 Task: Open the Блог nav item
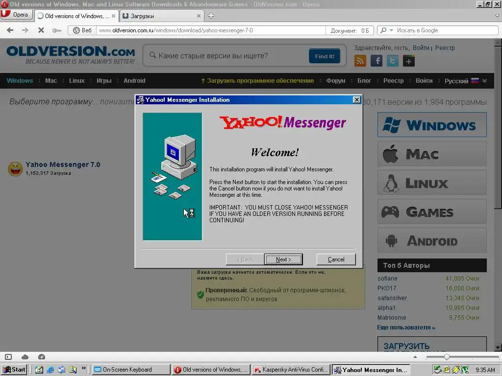pyautogui.click(x=364, y=81)
